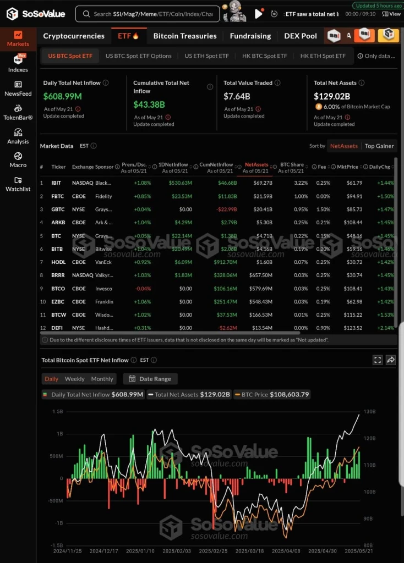The height and width of the screenshot is (563, 404).
Task: Click the table horizontal scrollbar
Action: click(170, 333)
